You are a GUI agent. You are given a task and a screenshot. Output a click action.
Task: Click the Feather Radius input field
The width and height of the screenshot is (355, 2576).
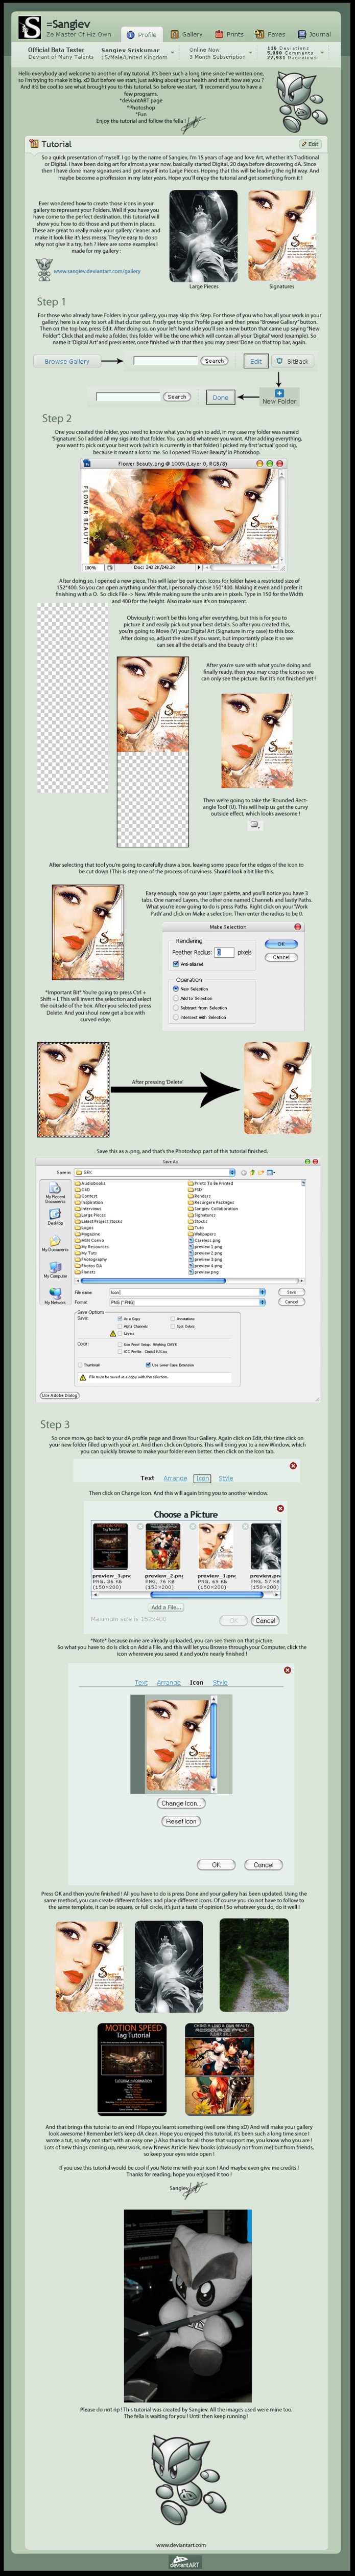(224, 952)
